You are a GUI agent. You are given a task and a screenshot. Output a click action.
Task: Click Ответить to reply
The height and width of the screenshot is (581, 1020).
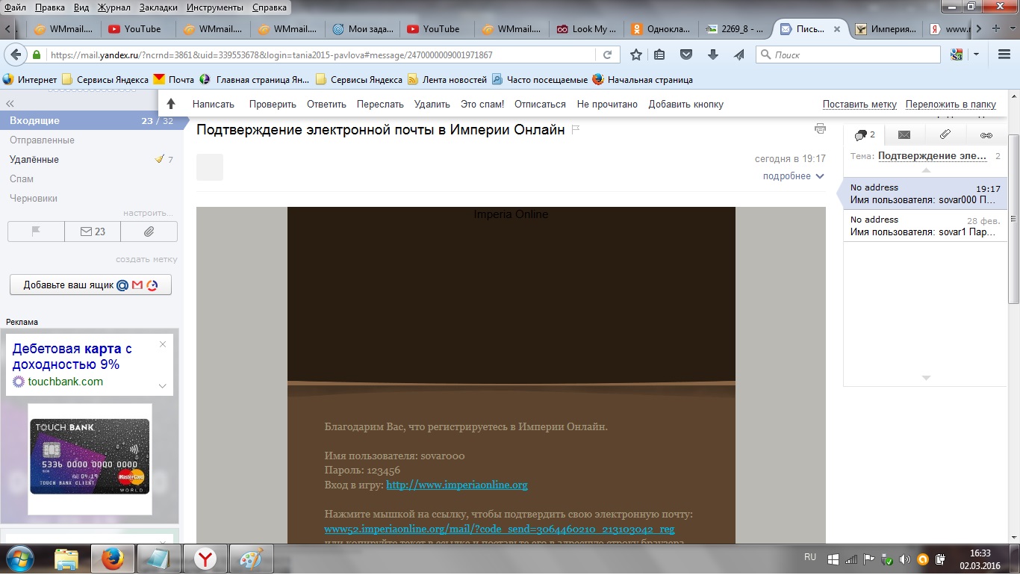(x=326, y=104)
